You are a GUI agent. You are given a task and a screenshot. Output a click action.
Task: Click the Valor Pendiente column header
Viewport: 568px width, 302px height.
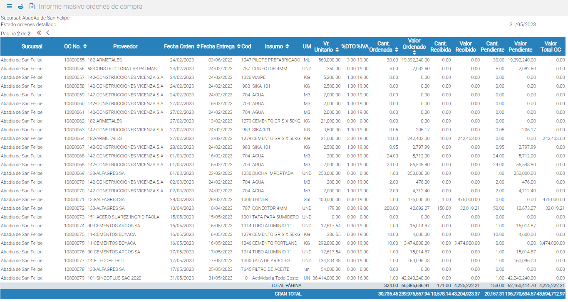coord(521,47)
